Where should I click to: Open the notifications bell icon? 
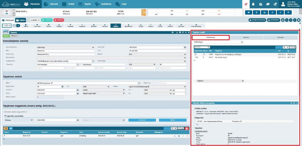[253, 4]
